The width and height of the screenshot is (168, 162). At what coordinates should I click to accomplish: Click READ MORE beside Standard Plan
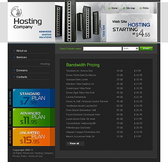pos(10,98)
